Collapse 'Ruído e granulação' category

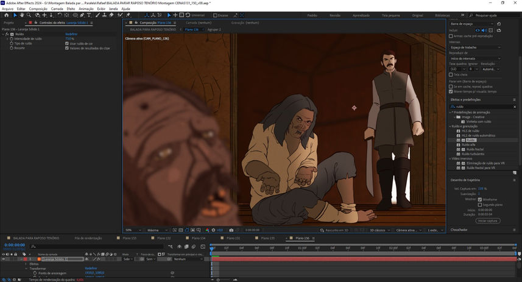point(450,127)
